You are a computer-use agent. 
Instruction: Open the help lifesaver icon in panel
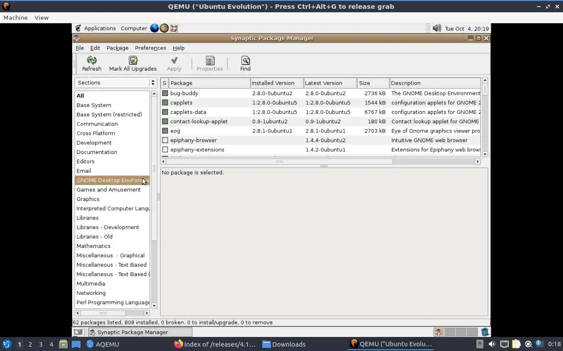tap(174, 28)
